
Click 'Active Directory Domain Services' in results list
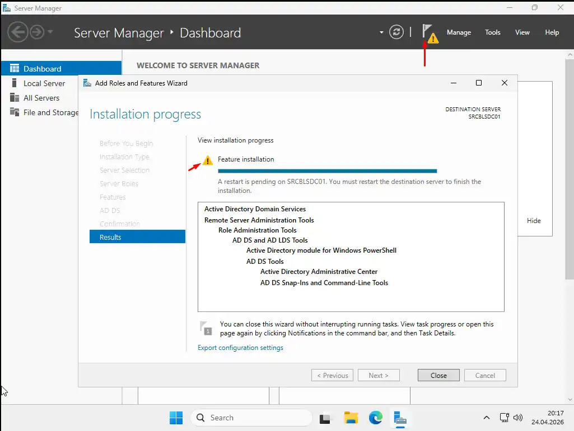click(x=255, y=209)
